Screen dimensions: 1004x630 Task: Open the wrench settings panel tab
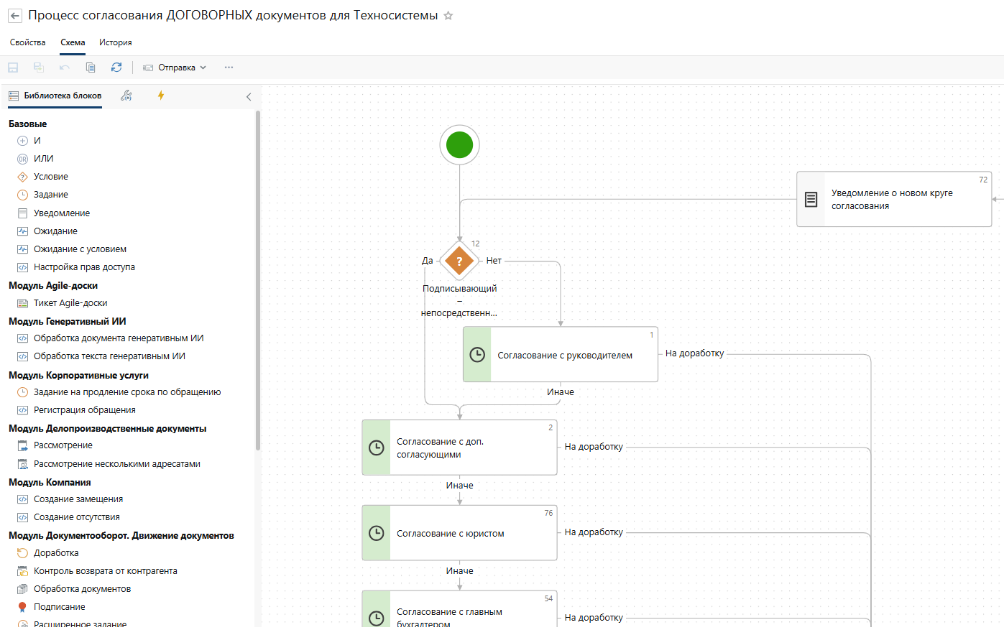(x=126, y=96)
